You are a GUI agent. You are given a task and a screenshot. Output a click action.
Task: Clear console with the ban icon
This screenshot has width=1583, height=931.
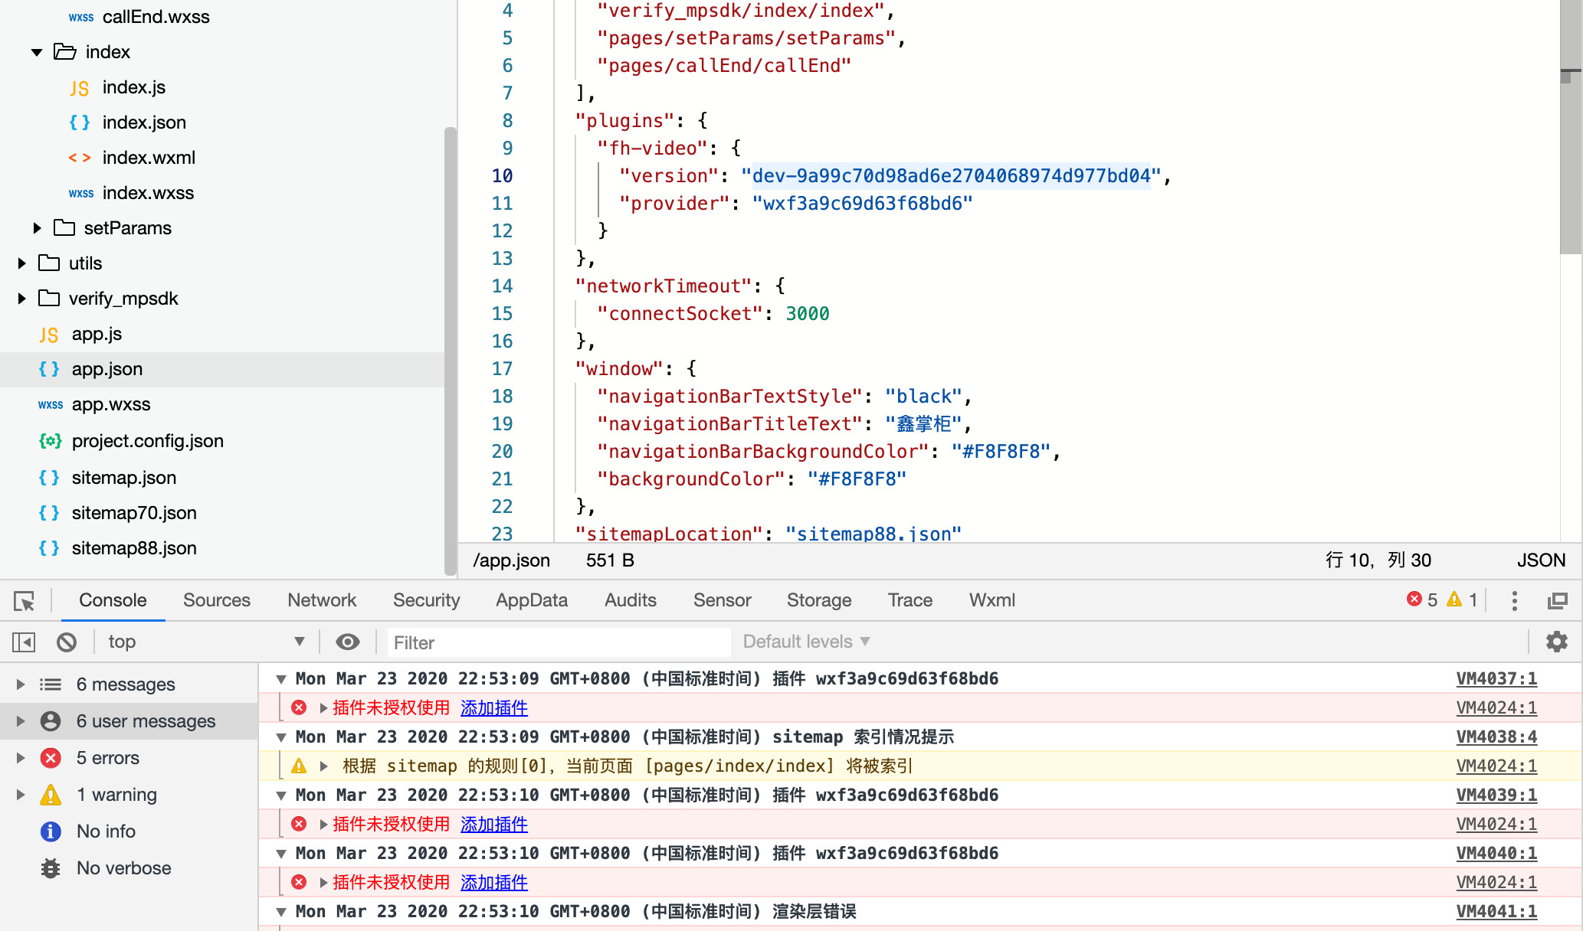coord(67,642)
